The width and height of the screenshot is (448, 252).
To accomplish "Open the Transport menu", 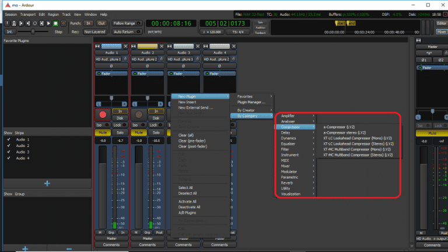I will tap(28, 13).
